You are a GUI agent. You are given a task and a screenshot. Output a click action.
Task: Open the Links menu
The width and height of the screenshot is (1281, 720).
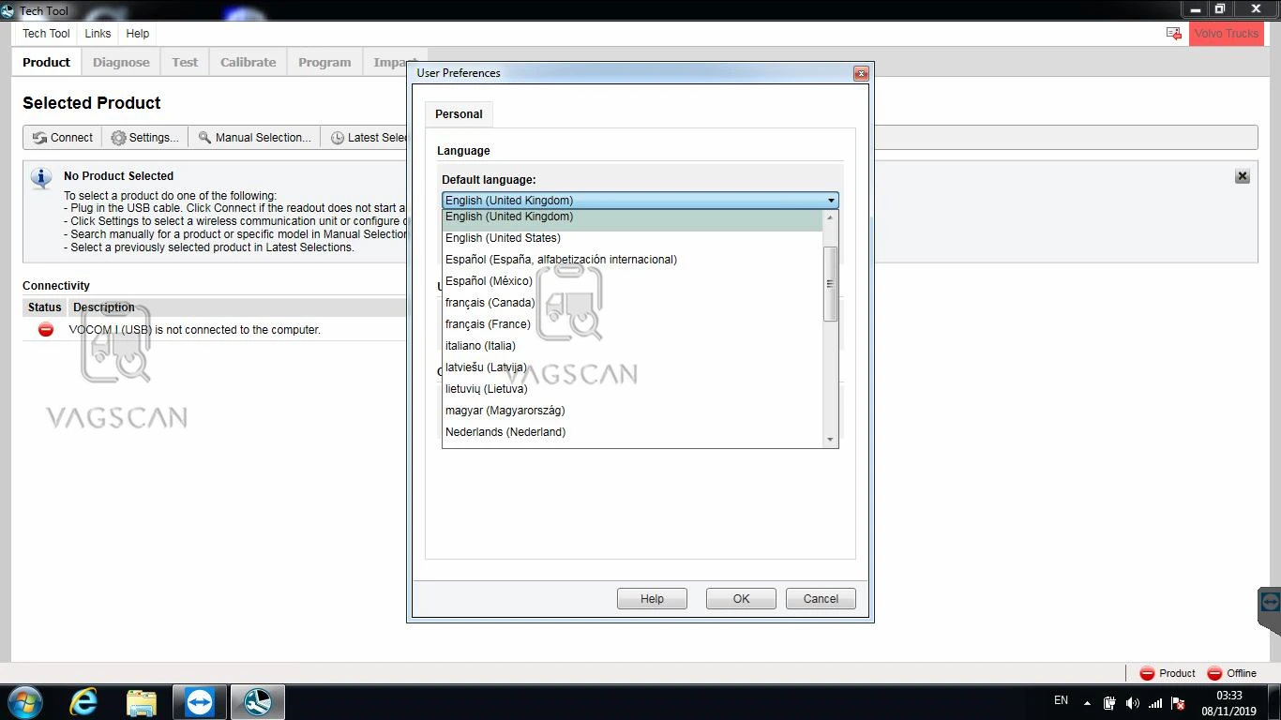98,34
